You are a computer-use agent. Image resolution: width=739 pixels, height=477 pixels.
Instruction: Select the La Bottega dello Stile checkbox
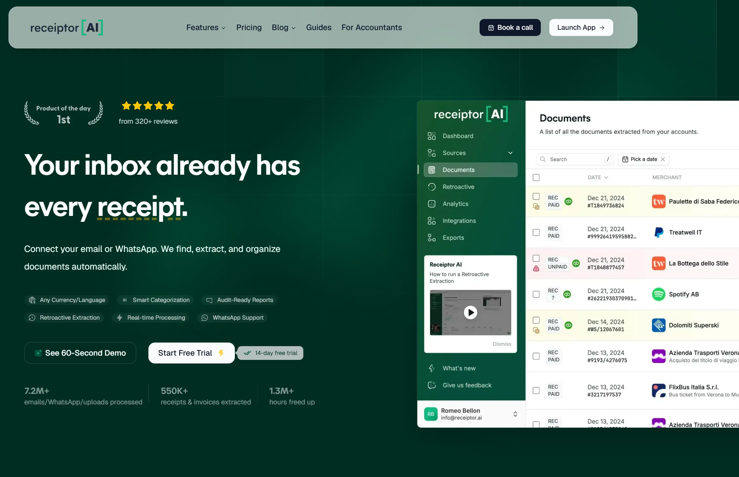click(536, 258)
